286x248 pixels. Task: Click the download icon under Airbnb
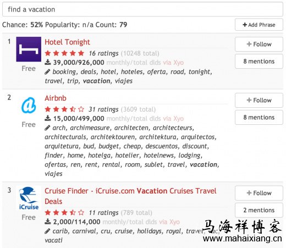click(48, 118)
